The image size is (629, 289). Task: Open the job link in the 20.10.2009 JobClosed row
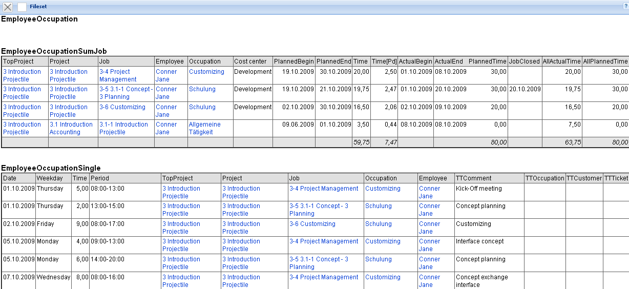tap(125, 93)
